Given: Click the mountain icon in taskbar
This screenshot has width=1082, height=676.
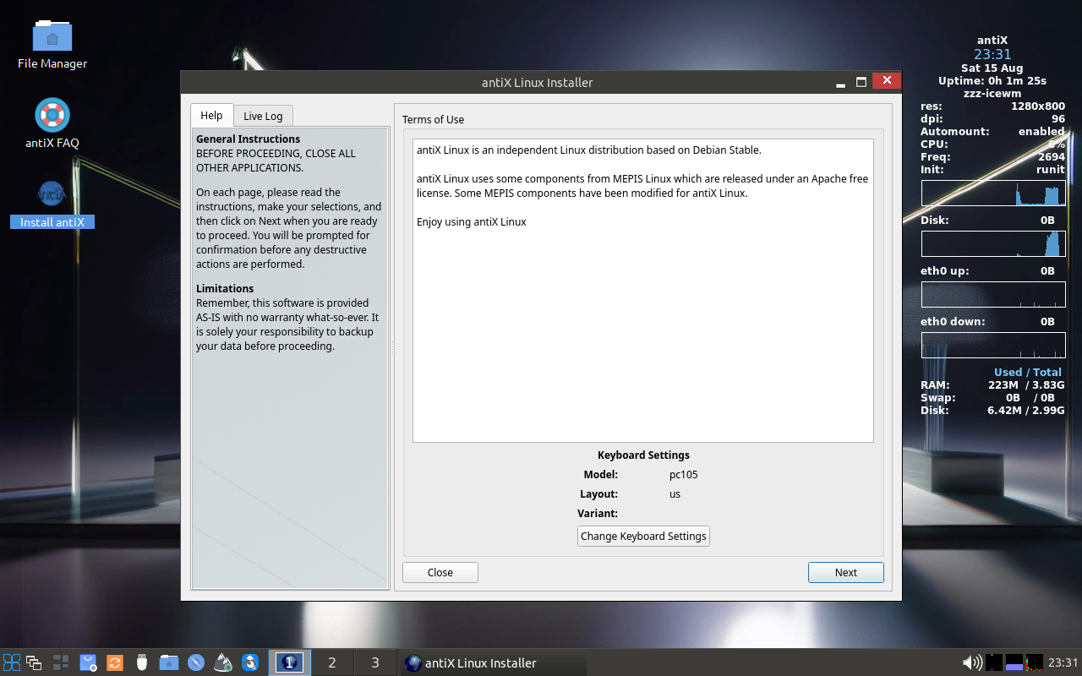Looking at the screenshot, I should 223,662.
